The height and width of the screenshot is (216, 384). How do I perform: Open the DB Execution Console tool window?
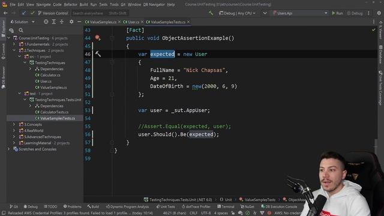[x=279, y=206]
